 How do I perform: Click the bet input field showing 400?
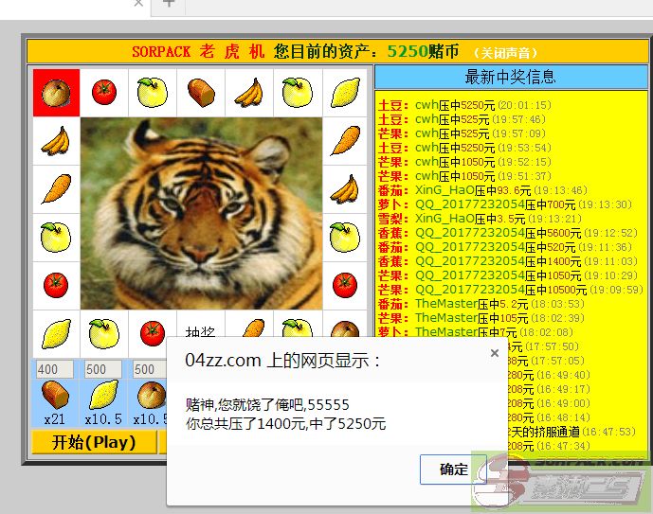coord(55,369)
